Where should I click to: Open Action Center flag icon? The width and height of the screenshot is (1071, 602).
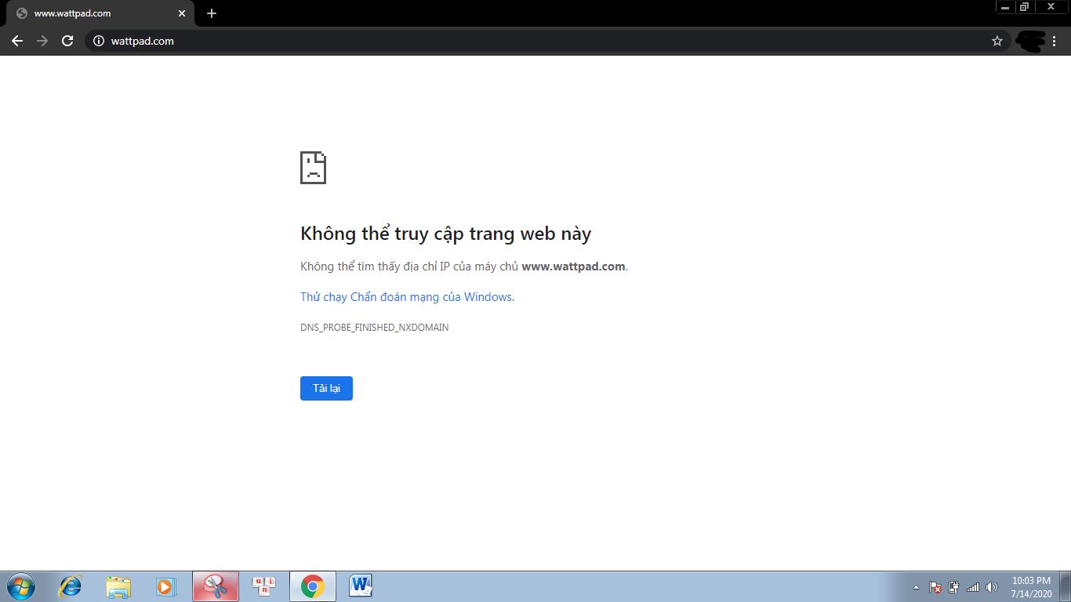coord(935,587)
